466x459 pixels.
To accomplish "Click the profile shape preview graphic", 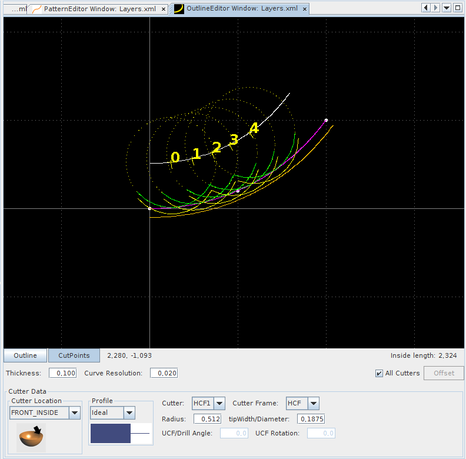I will (x=121, y=434).
